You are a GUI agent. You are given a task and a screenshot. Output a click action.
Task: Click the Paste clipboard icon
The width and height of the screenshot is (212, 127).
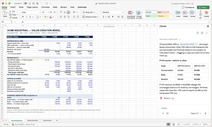pyautogui.click(x=5, y=13)
